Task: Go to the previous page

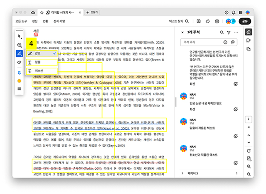Action: pyautogui.click(x=249, y=135)
